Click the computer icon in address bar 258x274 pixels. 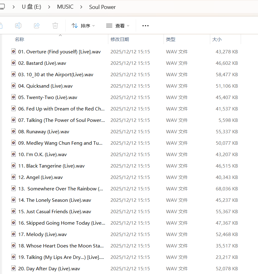coord(2,7)
